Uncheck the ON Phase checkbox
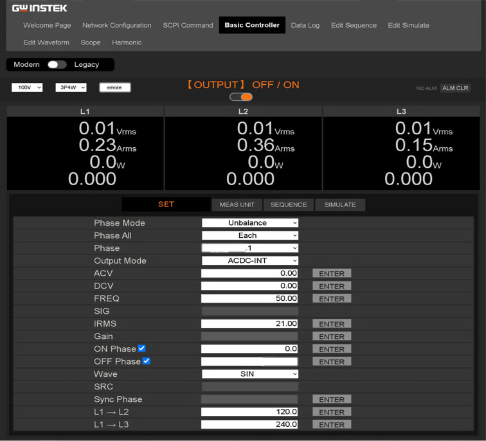 (x=142, y=348)
